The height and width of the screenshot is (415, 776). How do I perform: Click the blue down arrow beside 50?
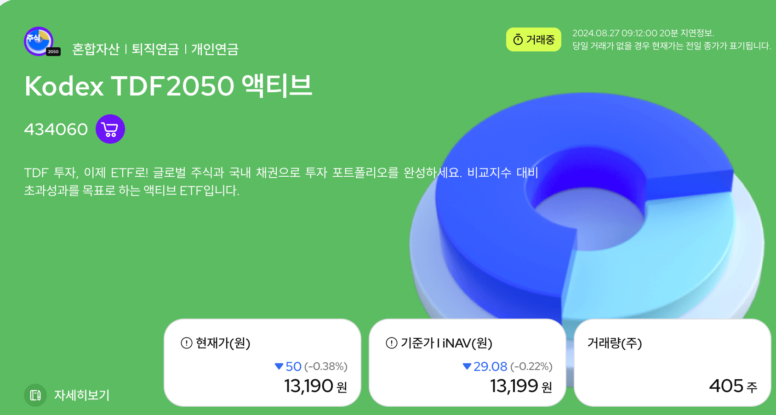(280, 367)
